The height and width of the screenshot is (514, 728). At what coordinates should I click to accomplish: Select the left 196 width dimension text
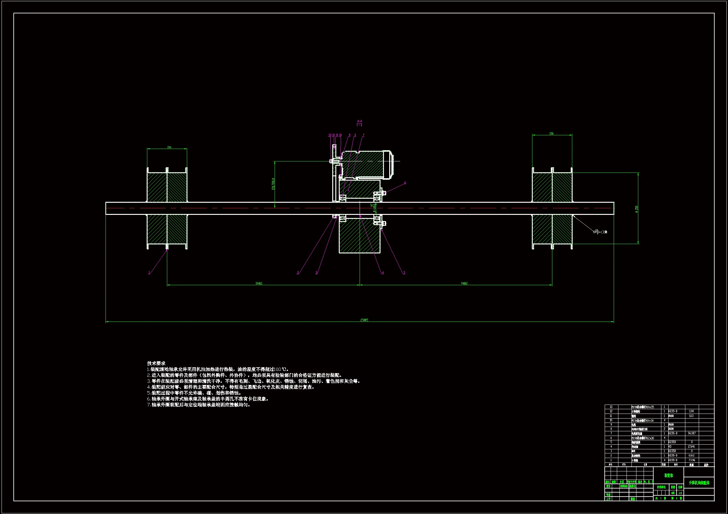click(x=169, y=147)
